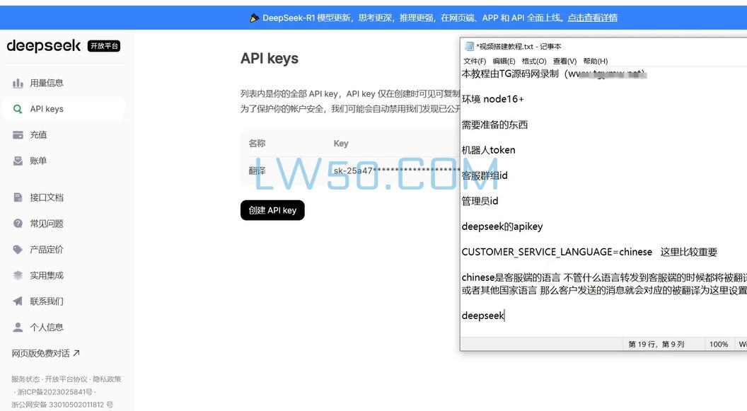The image size is (747, 411).
Task: Click the 实用集成 layers icon
Action: point(18,275)
